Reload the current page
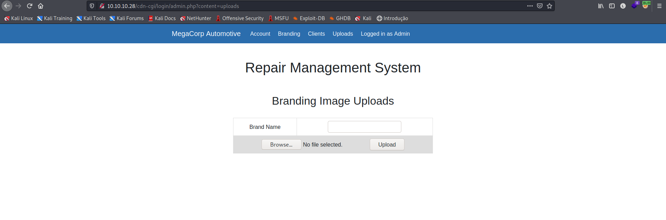 pyautogui.click(x=29, y=6)
